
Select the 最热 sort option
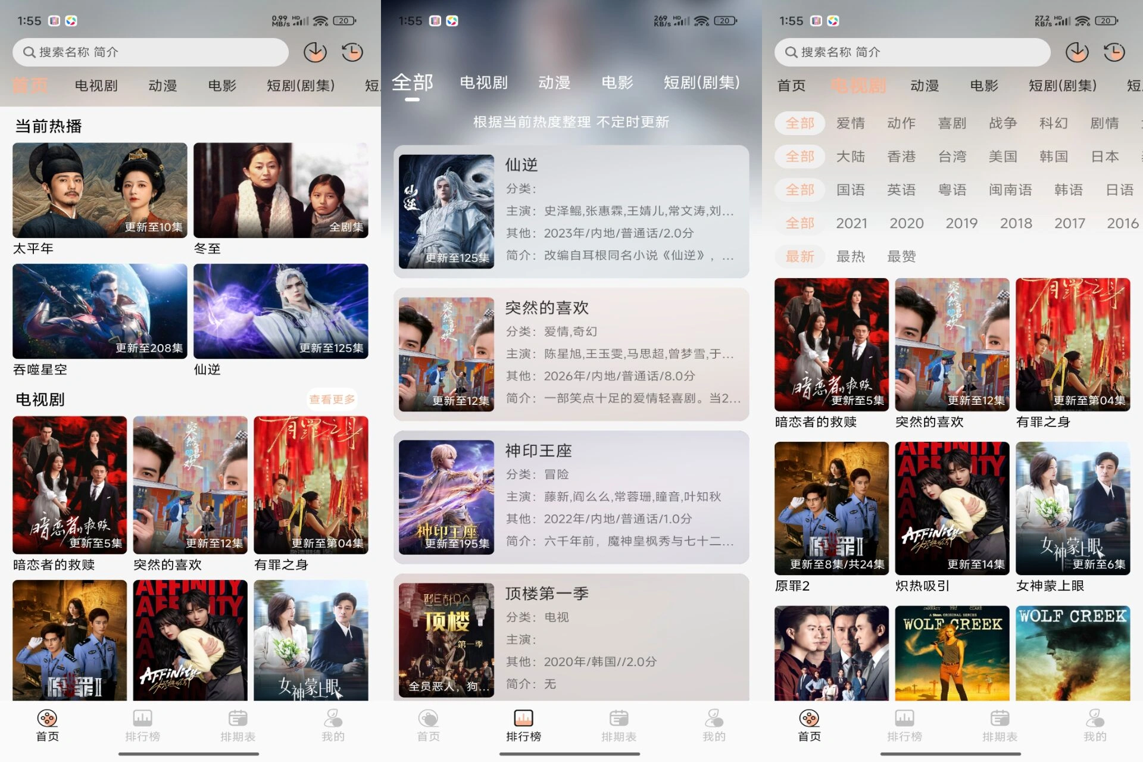click(851, 257)
